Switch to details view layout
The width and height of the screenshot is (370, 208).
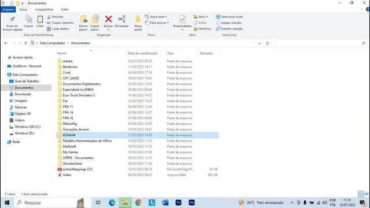click(x=361, y=194)
